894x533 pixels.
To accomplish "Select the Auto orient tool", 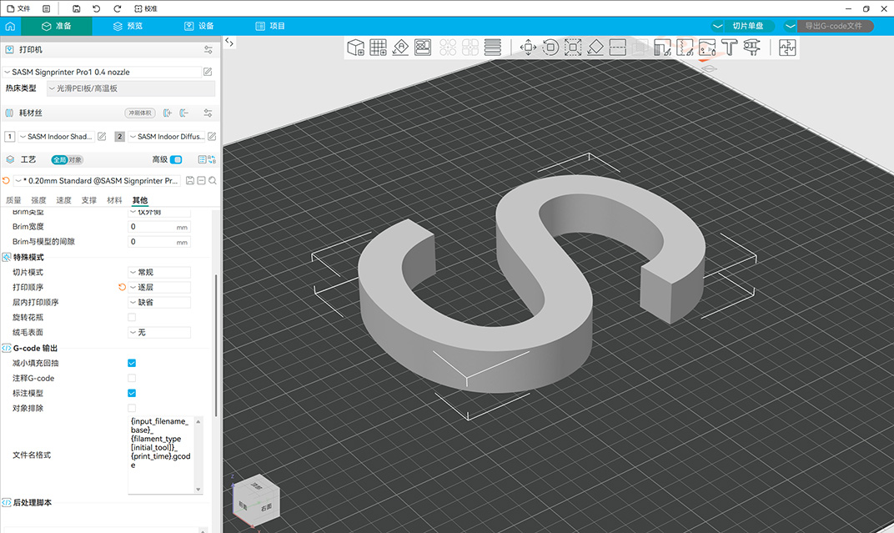I will tap(400, 48).
